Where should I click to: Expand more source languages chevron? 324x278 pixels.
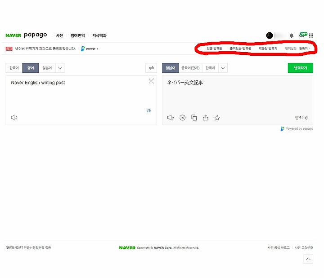(60, 68)
